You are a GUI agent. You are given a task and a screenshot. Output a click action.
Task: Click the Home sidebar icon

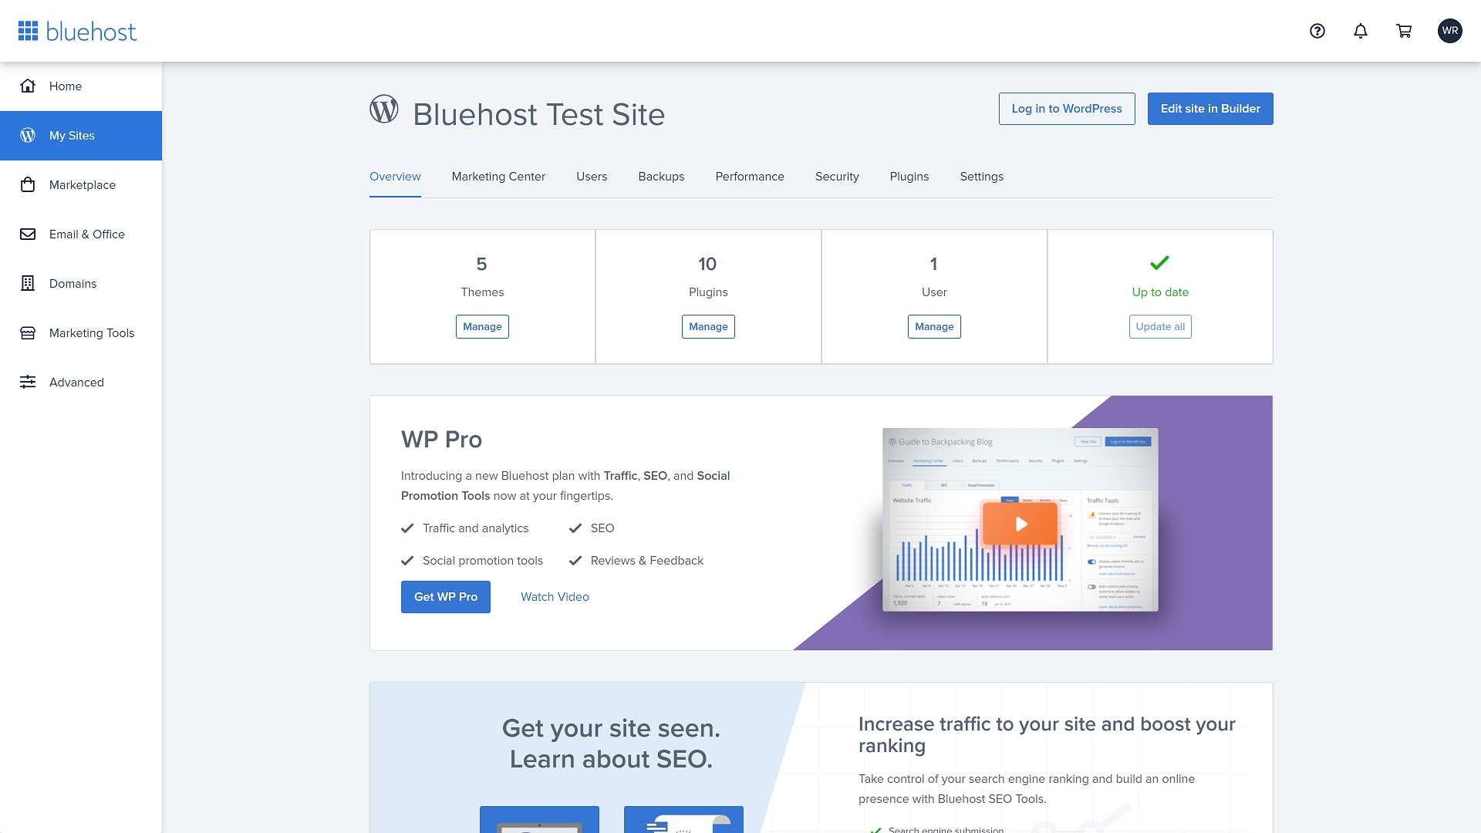coord(28,86)
